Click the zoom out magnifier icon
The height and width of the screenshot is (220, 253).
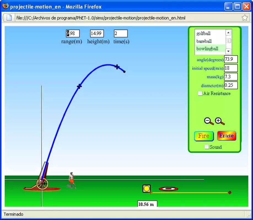(209, 121)
